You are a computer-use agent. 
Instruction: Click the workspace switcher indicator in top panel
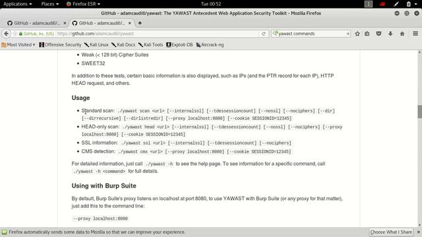pos(369,4)
